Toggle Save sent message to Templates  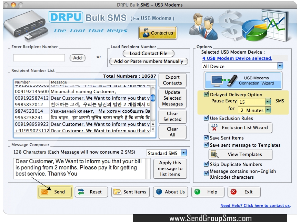tap(206, 145)
